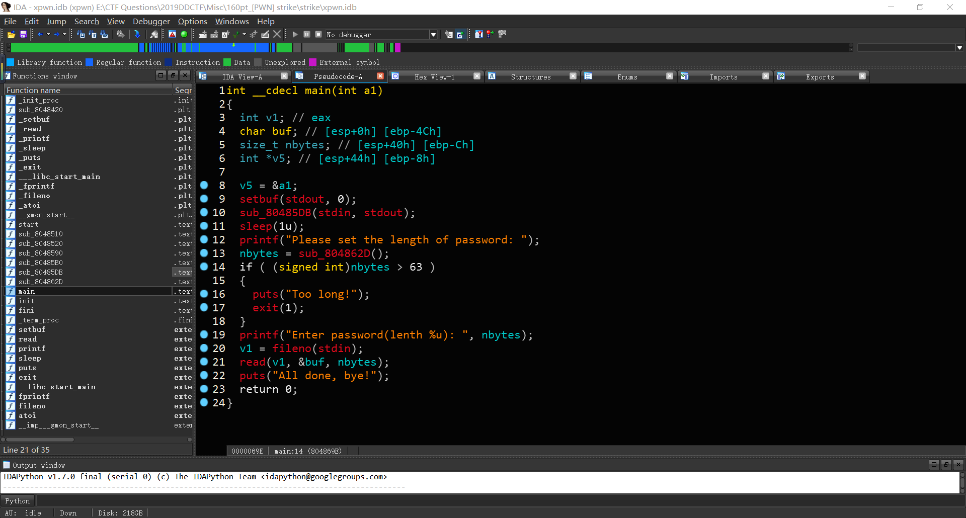966x518 pixels.
Task: Click the X delete toolbar icon
Action: point(277,34)
